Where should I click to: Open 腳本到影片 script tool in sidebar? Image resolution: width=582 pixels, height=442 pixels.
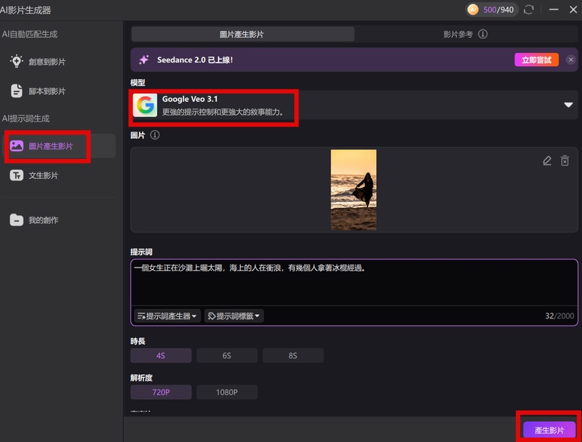coord(18,91)
